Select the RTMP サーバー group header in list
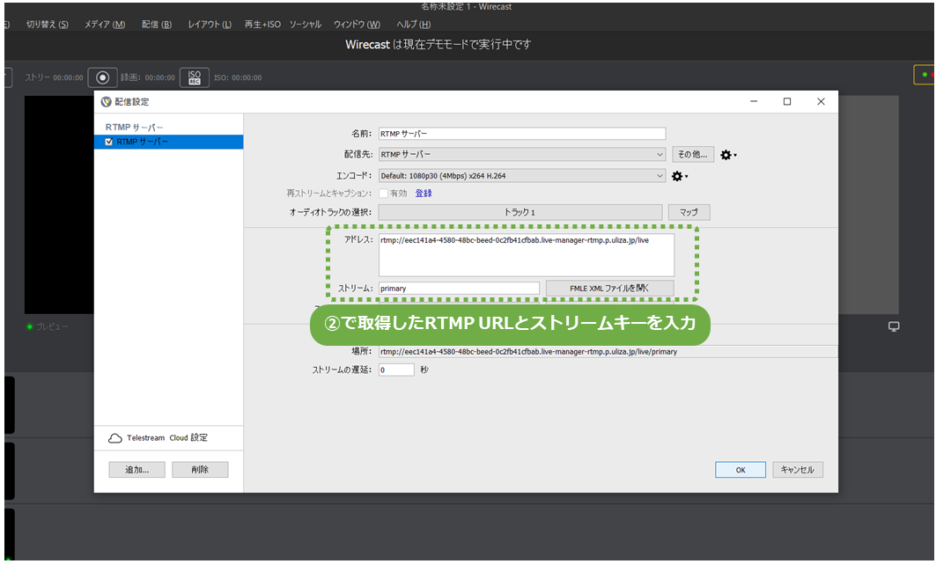 coord(135,128)
